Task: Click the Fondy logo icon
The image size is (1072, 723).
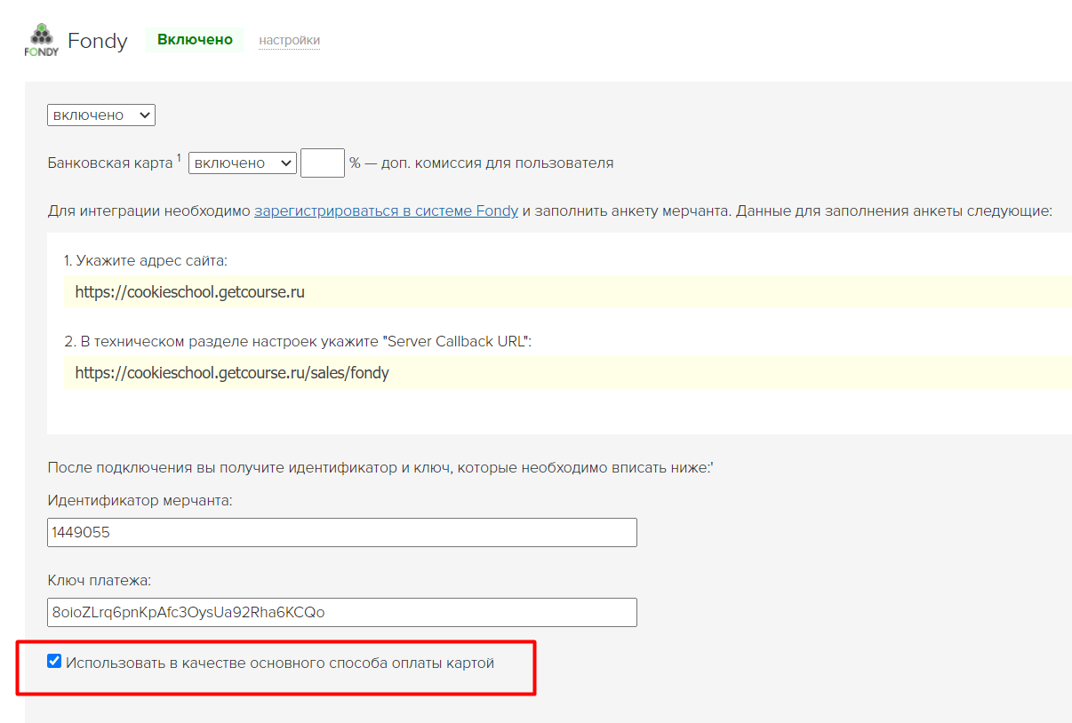Action: click(x=42, y=40)
